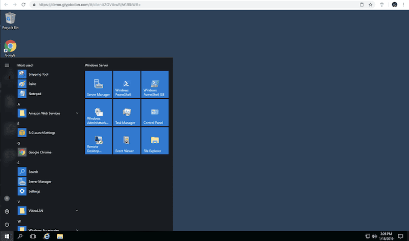
Task: Open Search from the app list
Action: [x=48, y=172]
